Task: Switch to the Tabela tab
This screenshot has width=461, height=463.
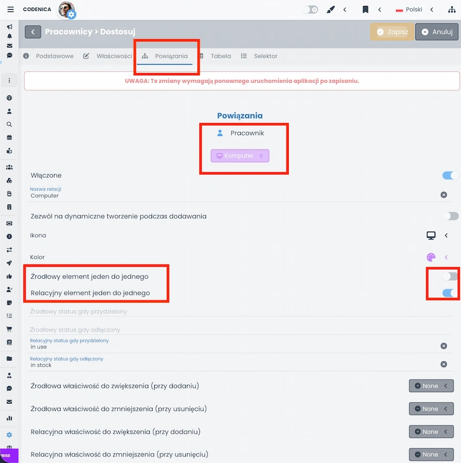Action: pyautogui.click(x=220, y=56)
